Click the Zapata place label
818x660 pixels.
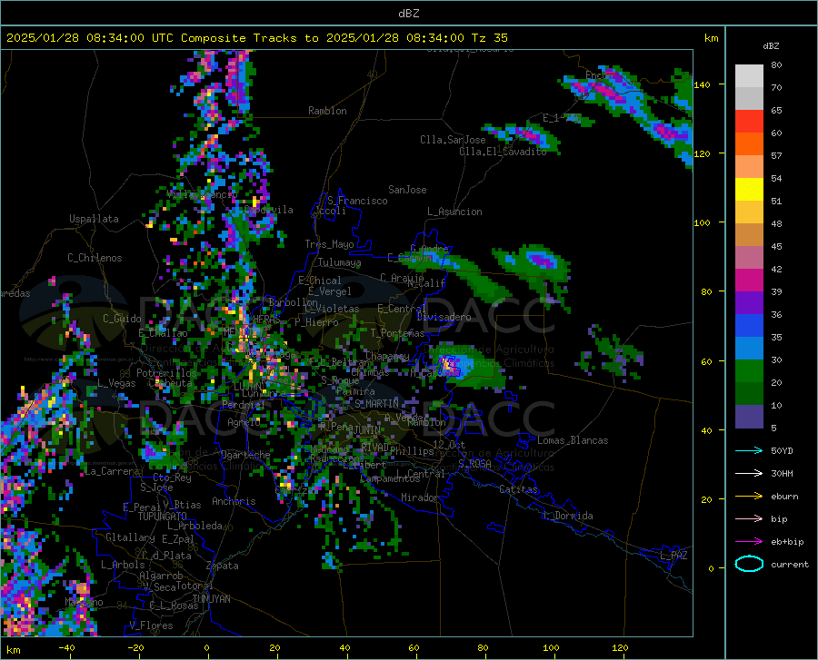point(223,566)
